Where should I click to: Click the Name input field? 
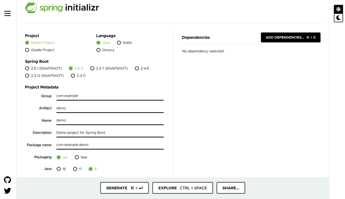(110, 121)
